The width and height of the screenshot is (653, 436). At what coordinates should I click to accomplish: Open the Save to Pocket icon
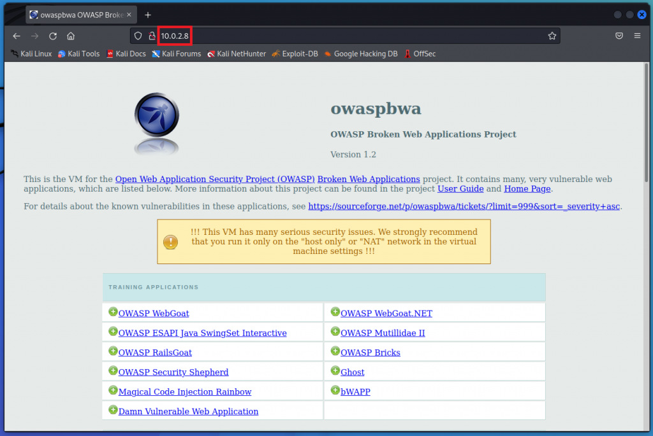[619, 36]
